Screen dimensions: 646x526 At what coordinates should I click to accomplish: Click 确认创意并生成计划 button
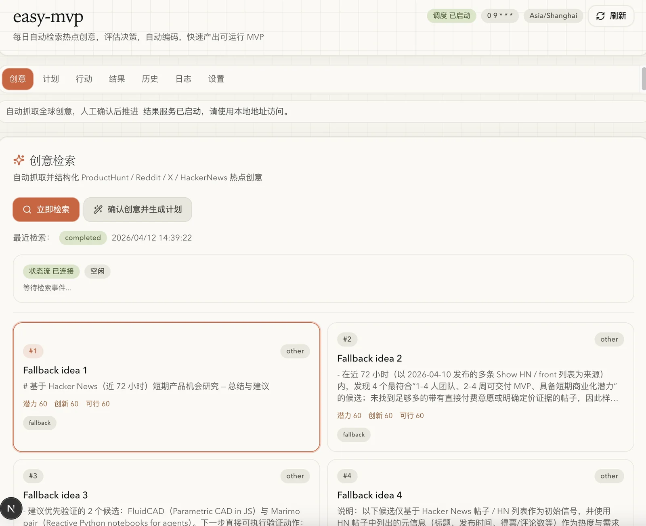pos(138,210)
